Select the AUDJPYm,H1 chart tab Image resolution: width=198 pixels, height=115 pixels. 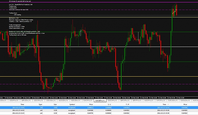tap(149, 101)
